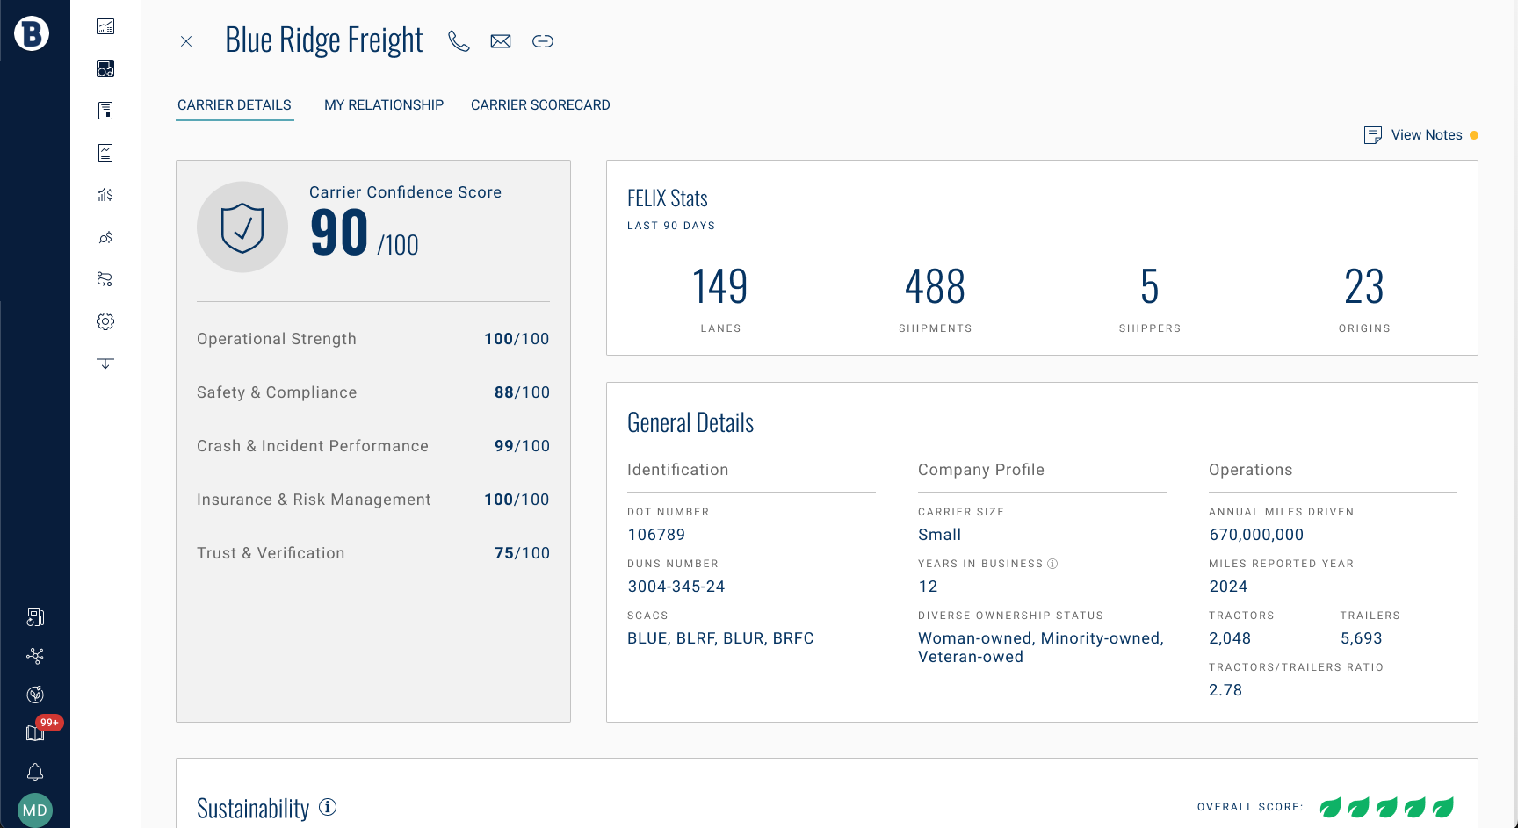Collapse the sidebar with the arrow icon
This screenshot has width=1518, height=828.
tap(105, 364)
